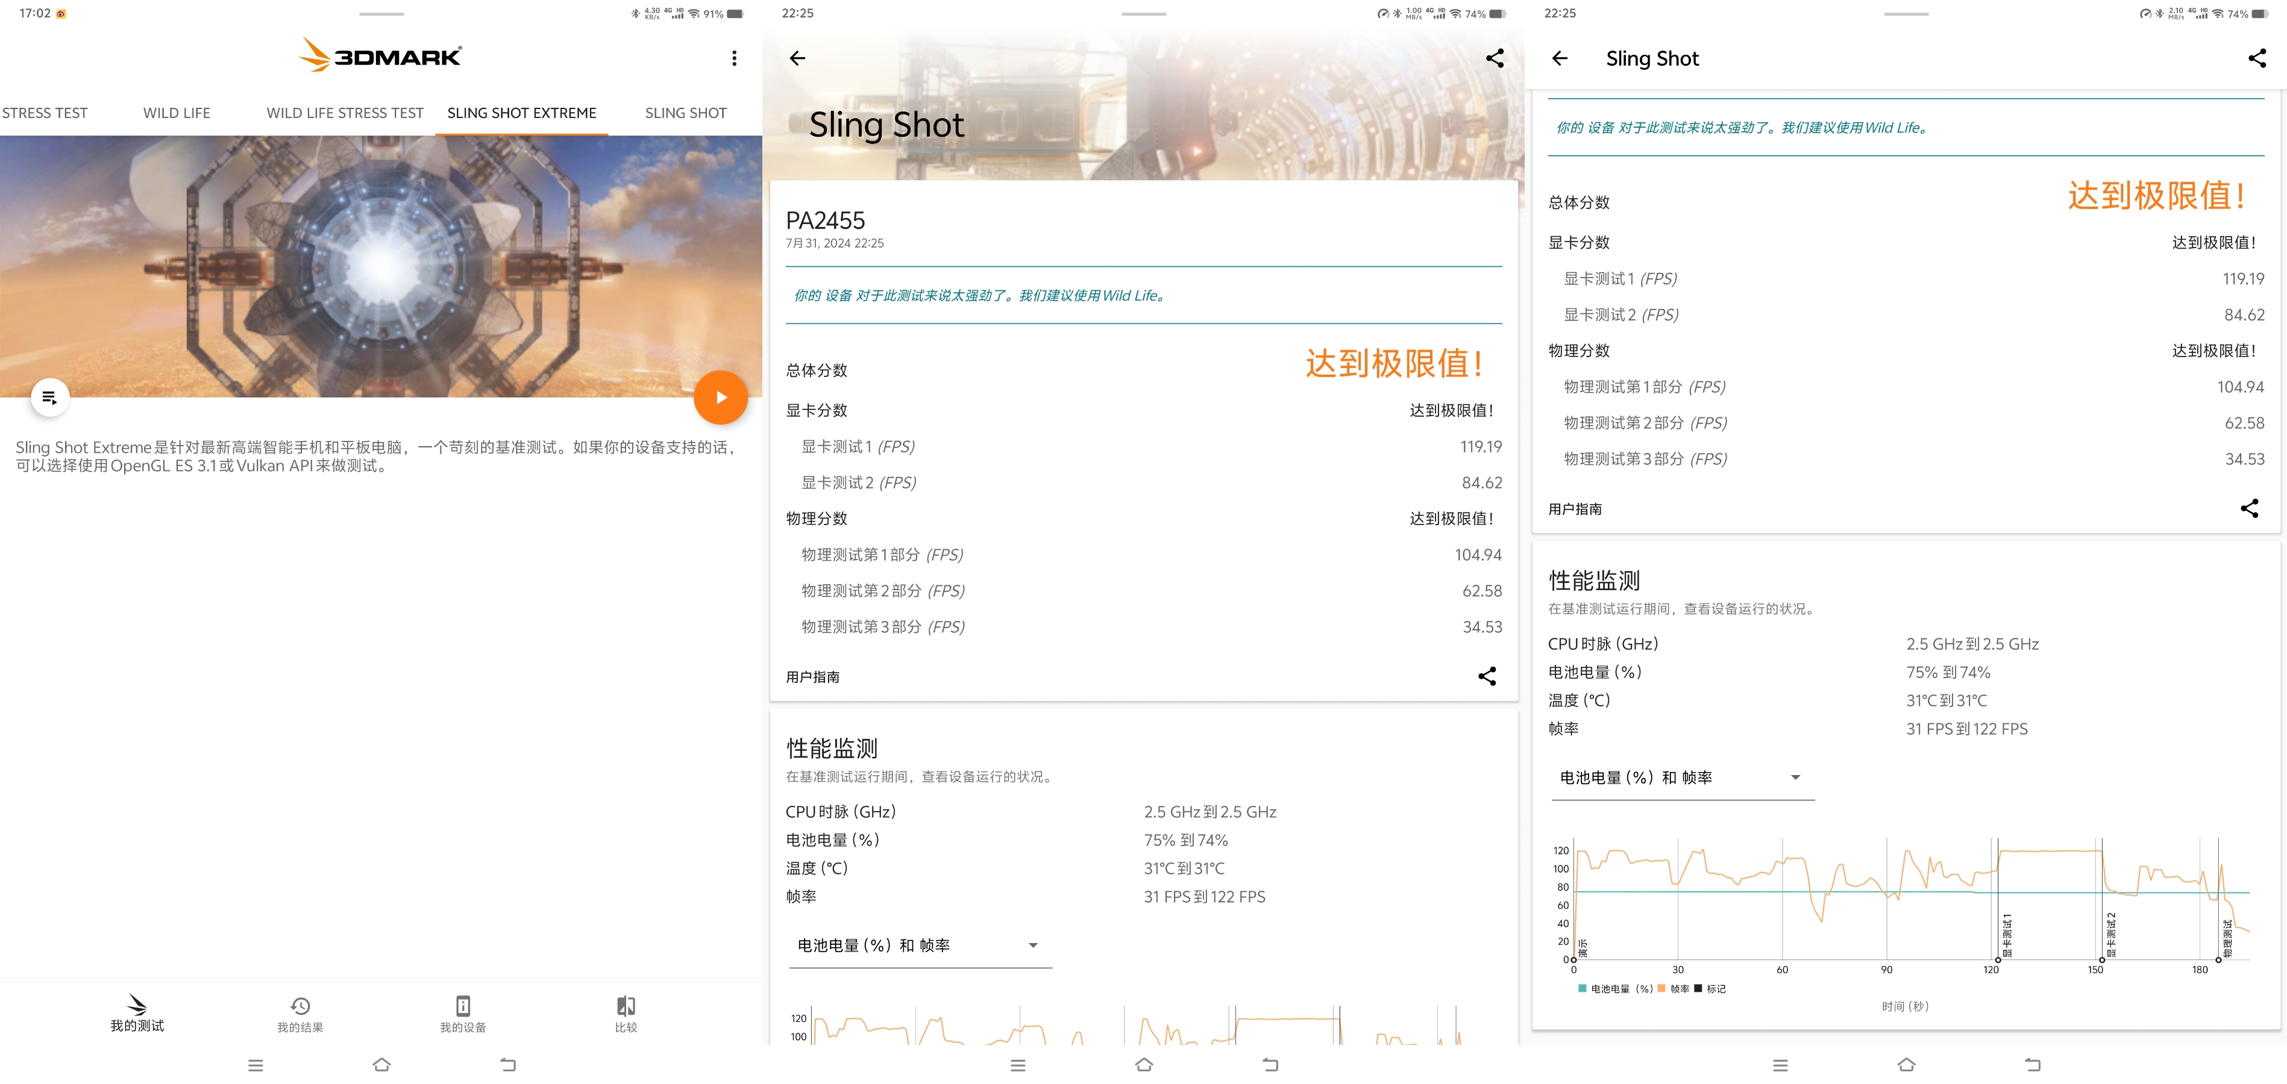
Task: Expand 电池电量 和 帧率 dropdown, right screen
Action: pos(1683,778)
